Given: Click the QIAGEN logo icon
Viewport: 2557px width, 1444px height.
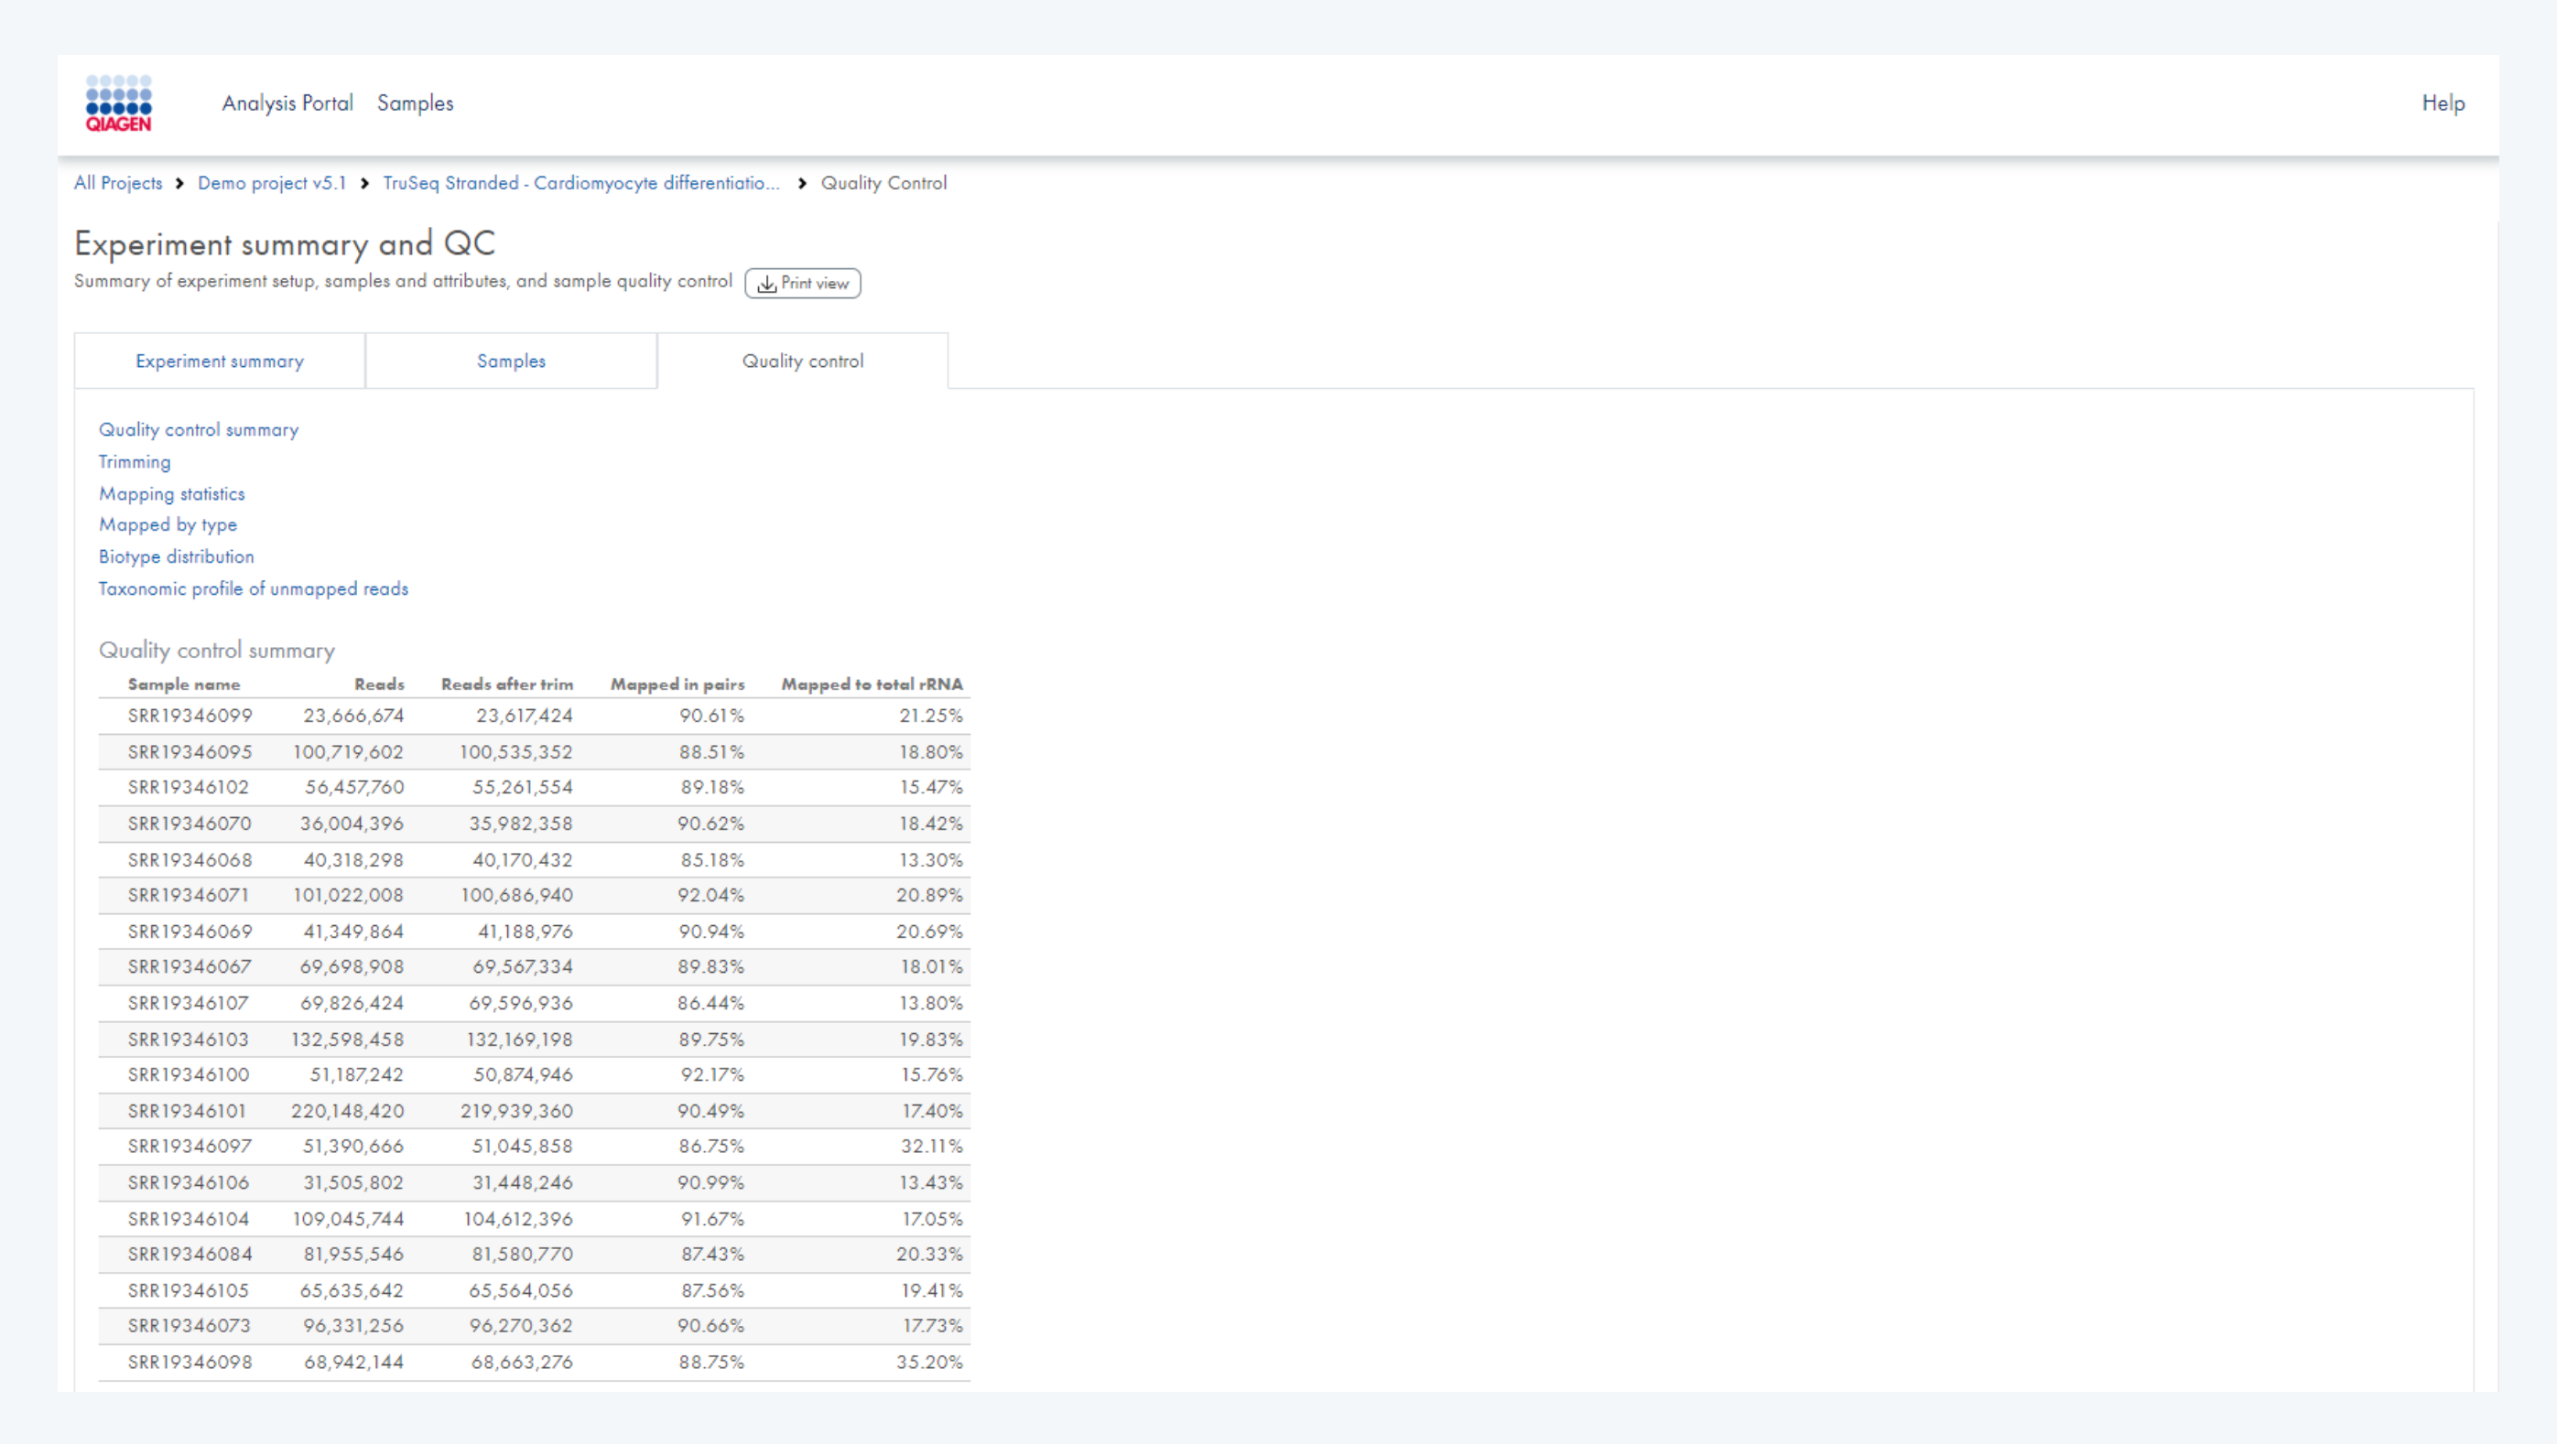Looking at the screenshot, I should tap(118, 103).
